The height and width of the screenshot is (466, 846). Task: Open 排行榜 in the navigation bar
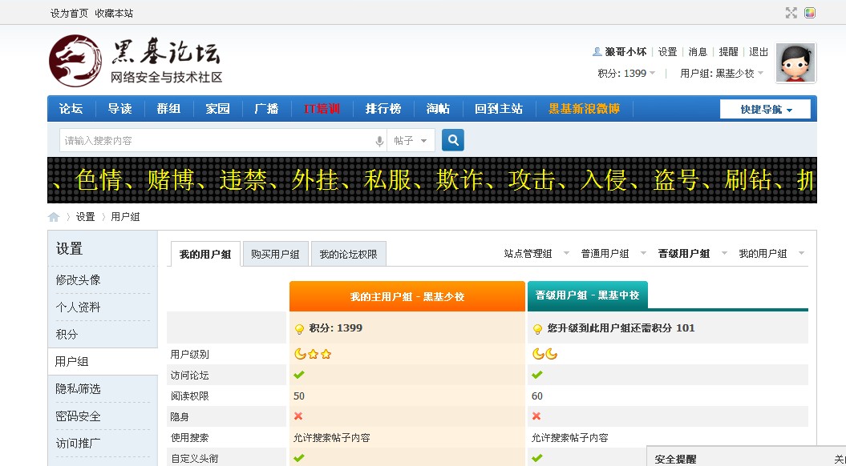[x=383, y=109]
